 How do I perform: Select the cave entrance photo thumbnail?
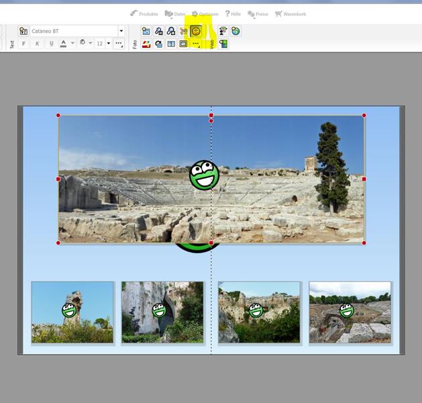162,312
